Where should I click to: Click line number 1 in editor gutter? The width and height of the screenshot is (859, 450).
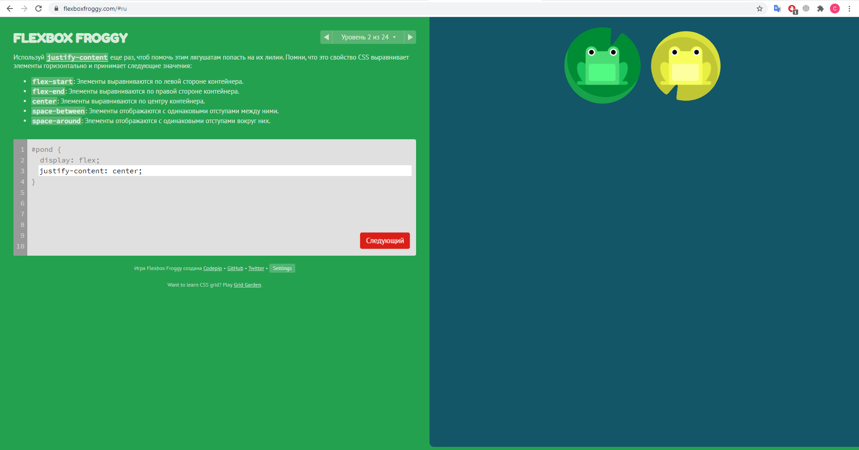[x=22, y=150]
